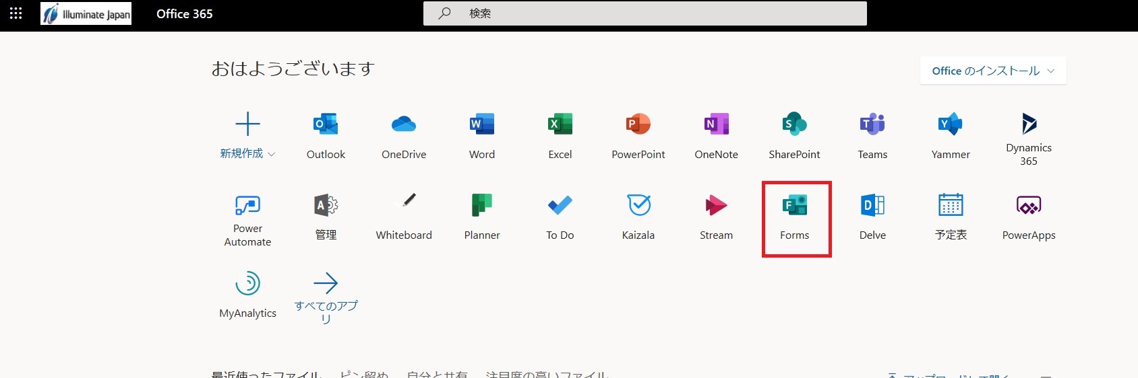The height and width of the screenshot is (378, 1138).
Task: Launch To Do
Action: point(560,217)
